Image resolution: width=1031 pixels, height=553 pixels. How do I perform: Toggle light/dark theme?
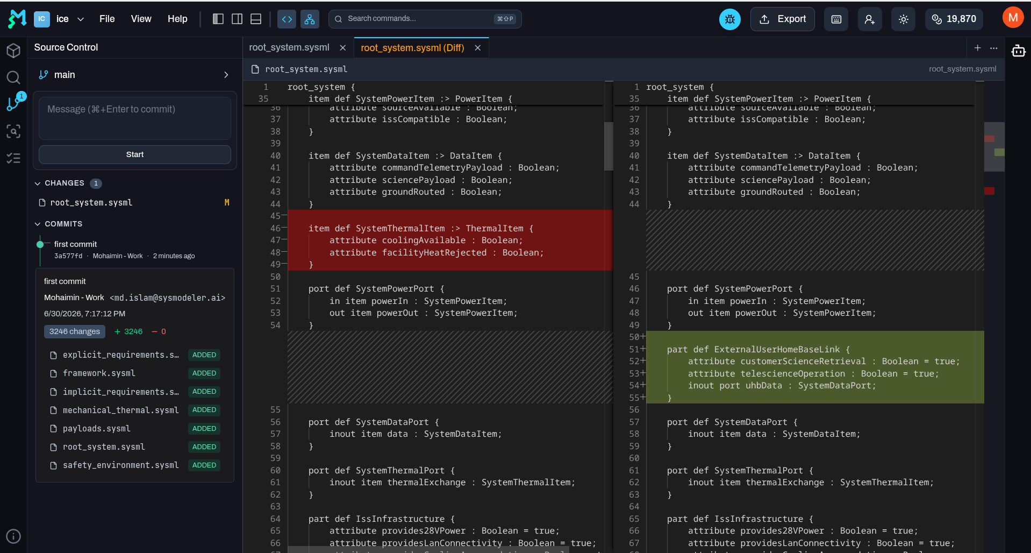point(904,19)
